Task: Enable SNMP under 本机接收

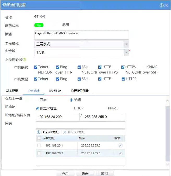Action: pyautogui.click(x=152, y=67)
